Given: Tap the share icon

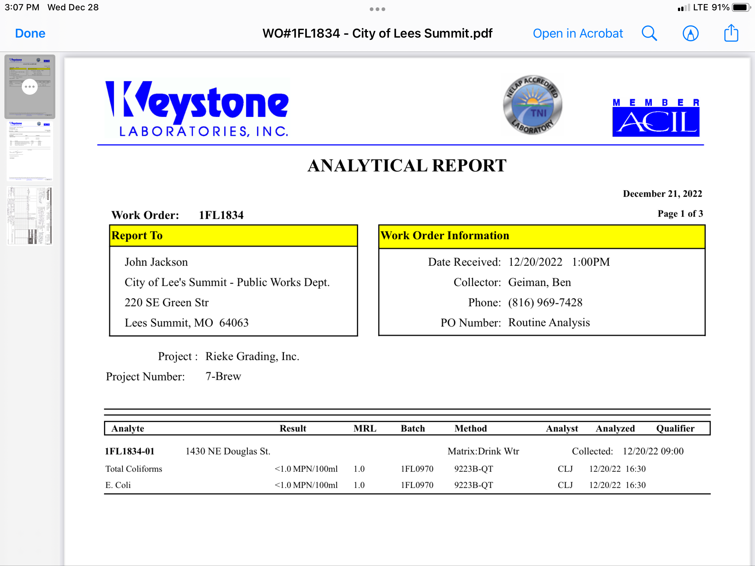Looking at the screenshot, I should click(x=731, y=33).
